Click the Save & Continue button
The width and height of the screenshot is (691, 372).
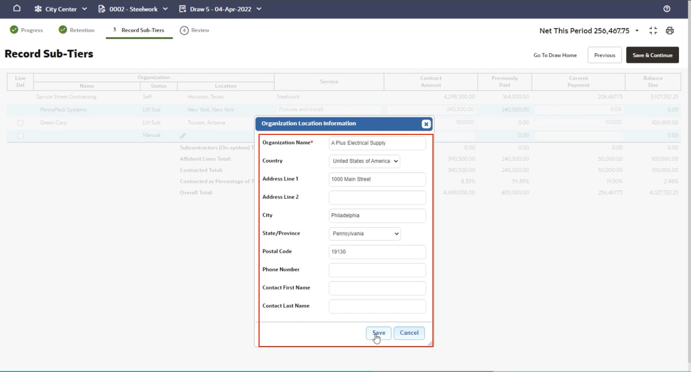(x=652, y=55)
